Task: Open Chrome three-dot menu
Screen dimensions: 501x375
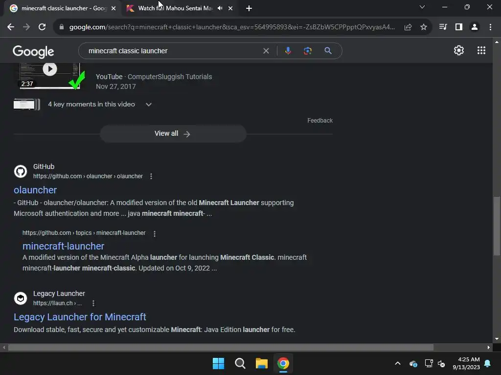Action: [490, 27]
